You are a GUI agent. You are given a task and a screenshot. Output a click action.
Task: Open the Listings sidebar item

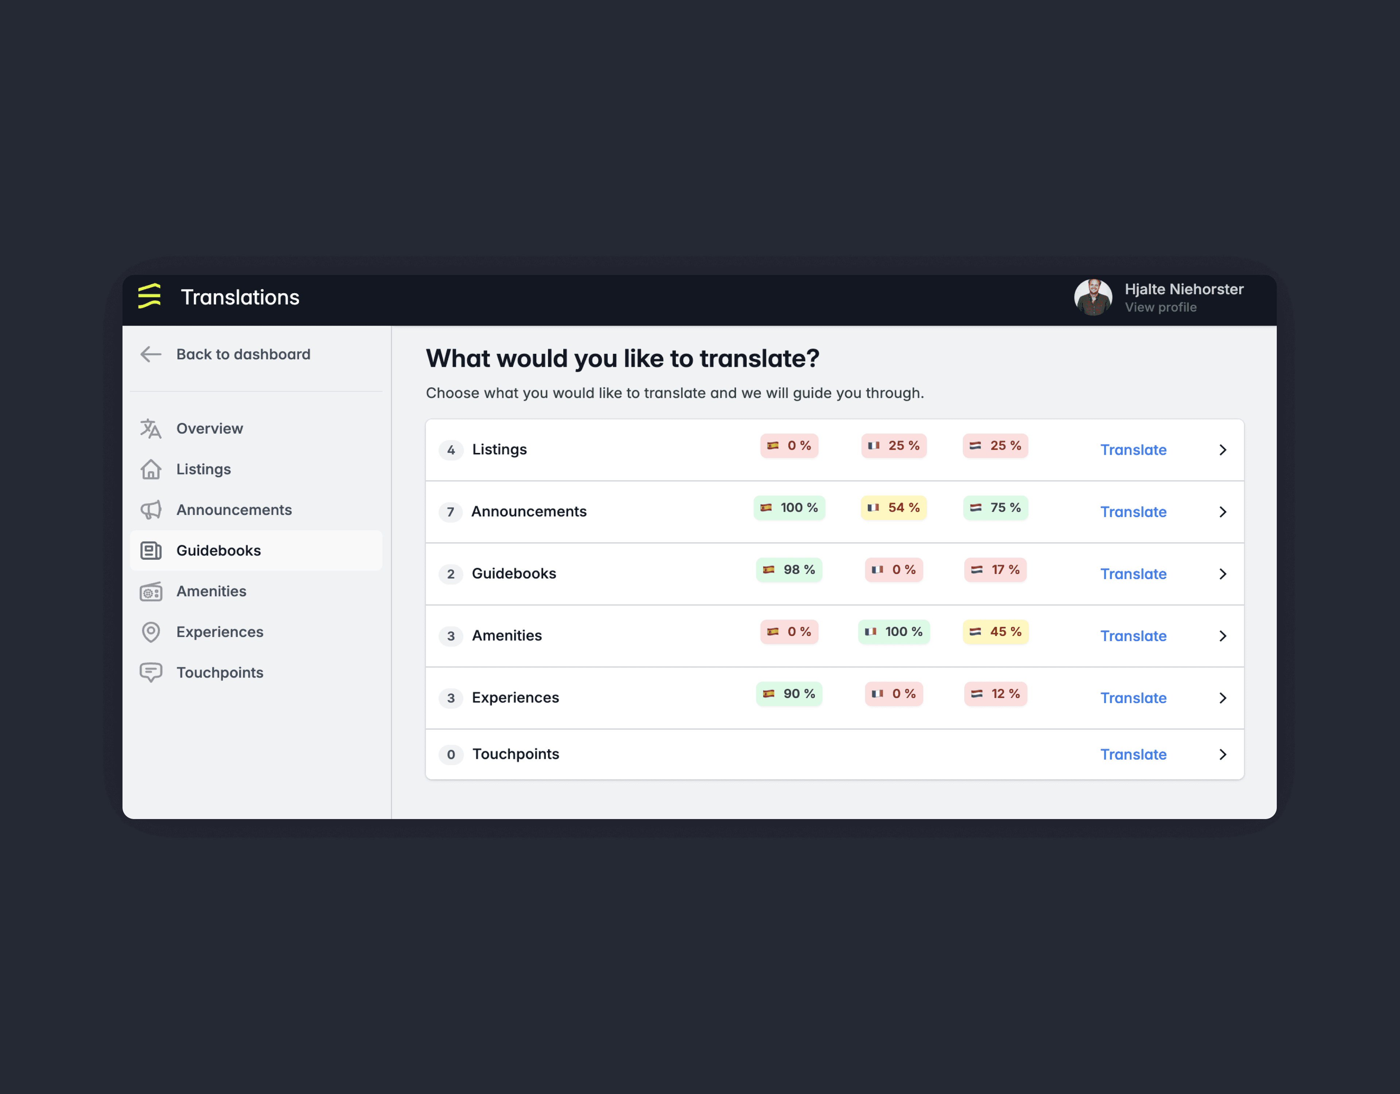(x=256, y=469)
